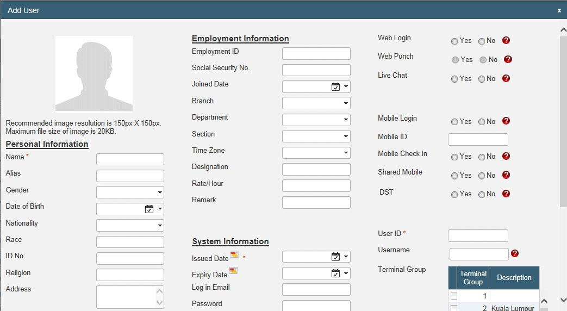This screenshot has width=567, height=311.
Task: Open the Date of Birth calendar icon
Action: coord(149,209)
